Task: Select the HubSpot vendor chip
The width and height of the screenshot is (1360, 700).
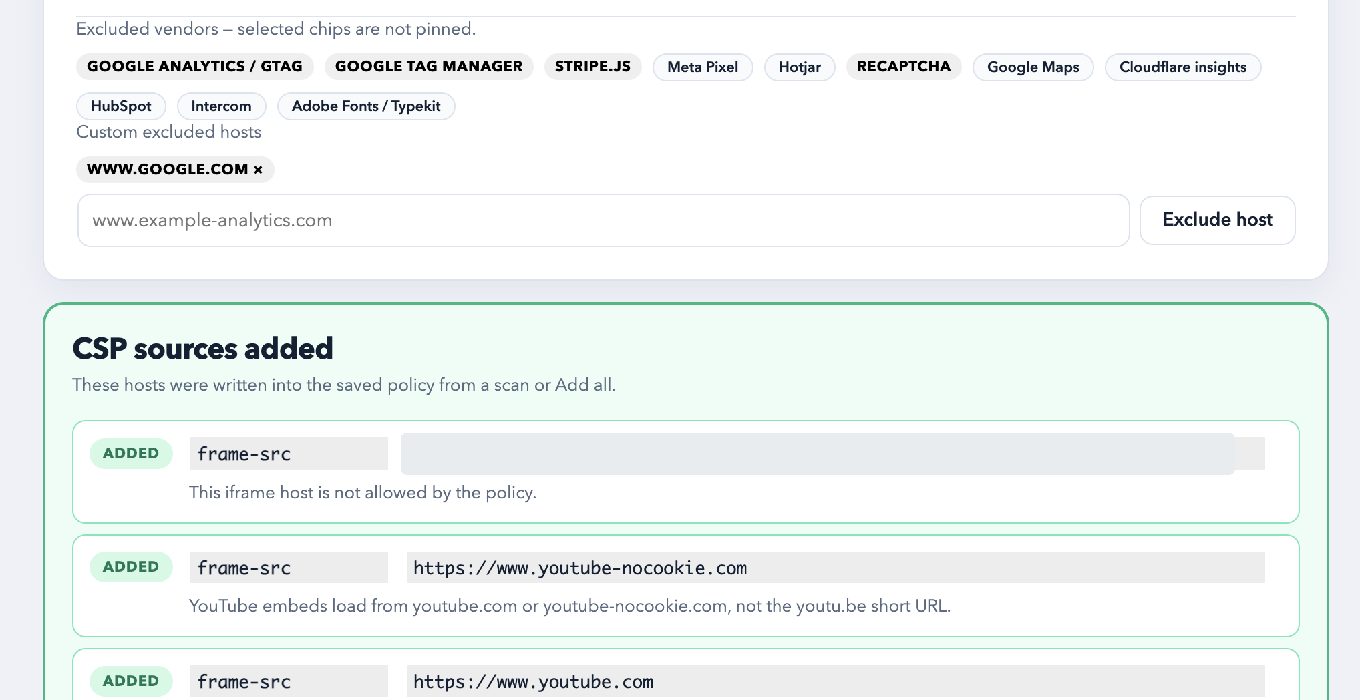Action: point(121,106)
